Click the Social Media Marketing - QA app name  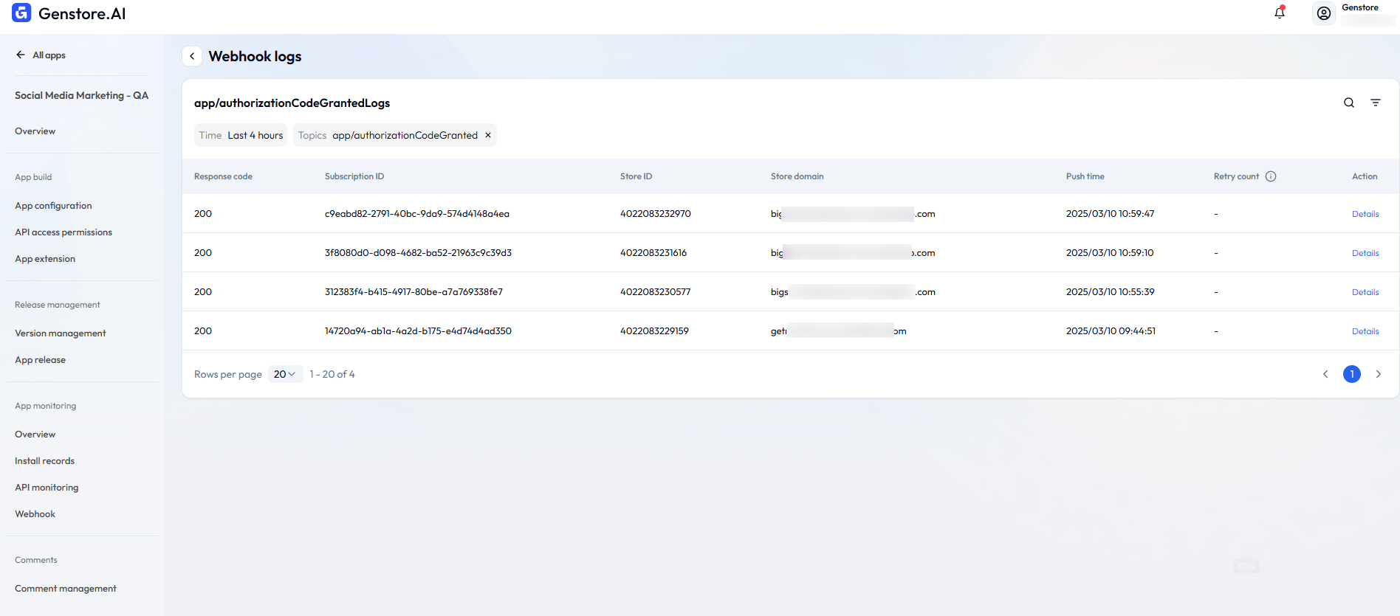coord(81,95)
